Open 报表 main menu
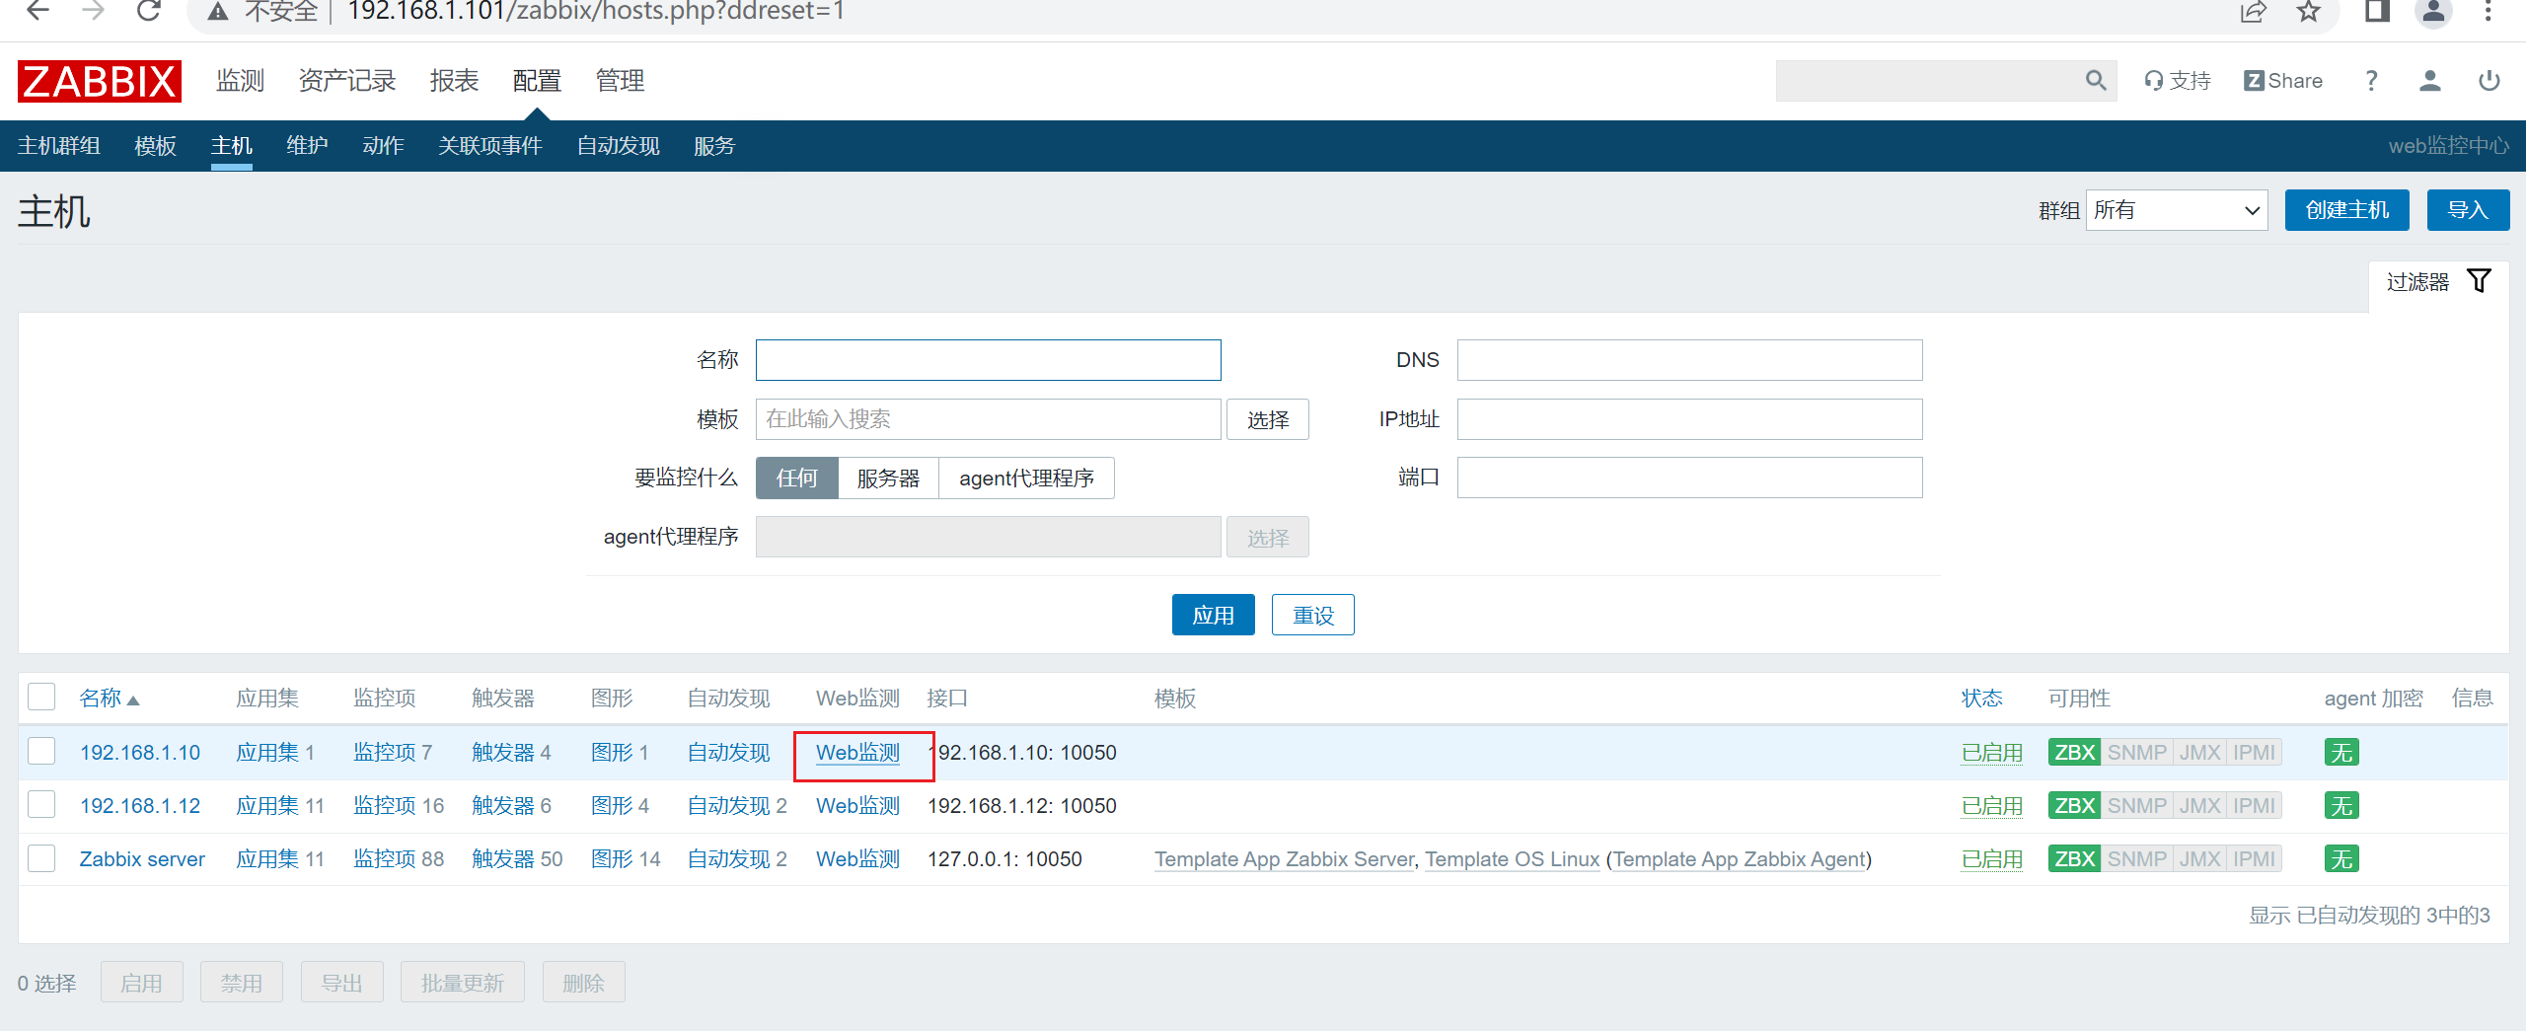 click(x=455, y=81)
